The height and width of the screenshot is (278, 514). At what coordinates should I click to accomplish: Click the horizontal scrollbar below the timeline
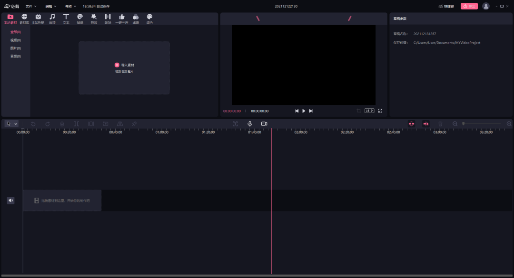[257, 276]
